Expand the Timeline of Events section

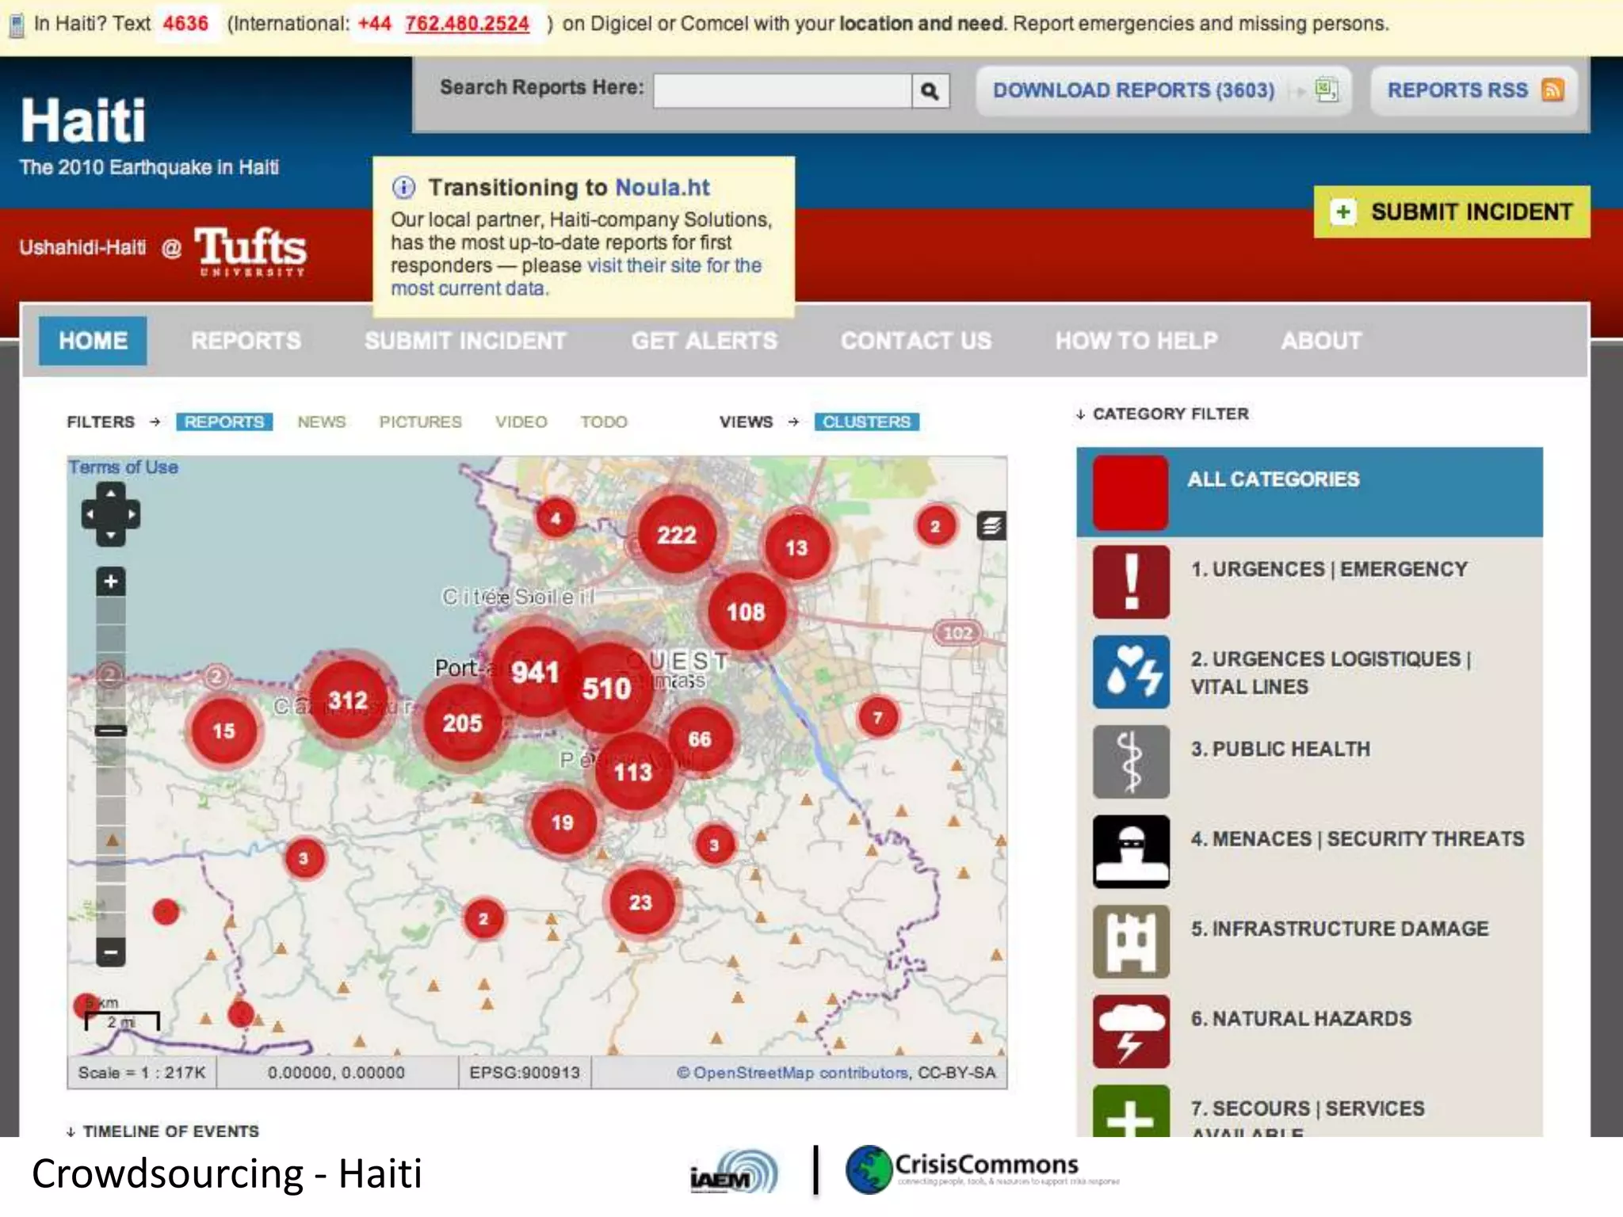163,1131
